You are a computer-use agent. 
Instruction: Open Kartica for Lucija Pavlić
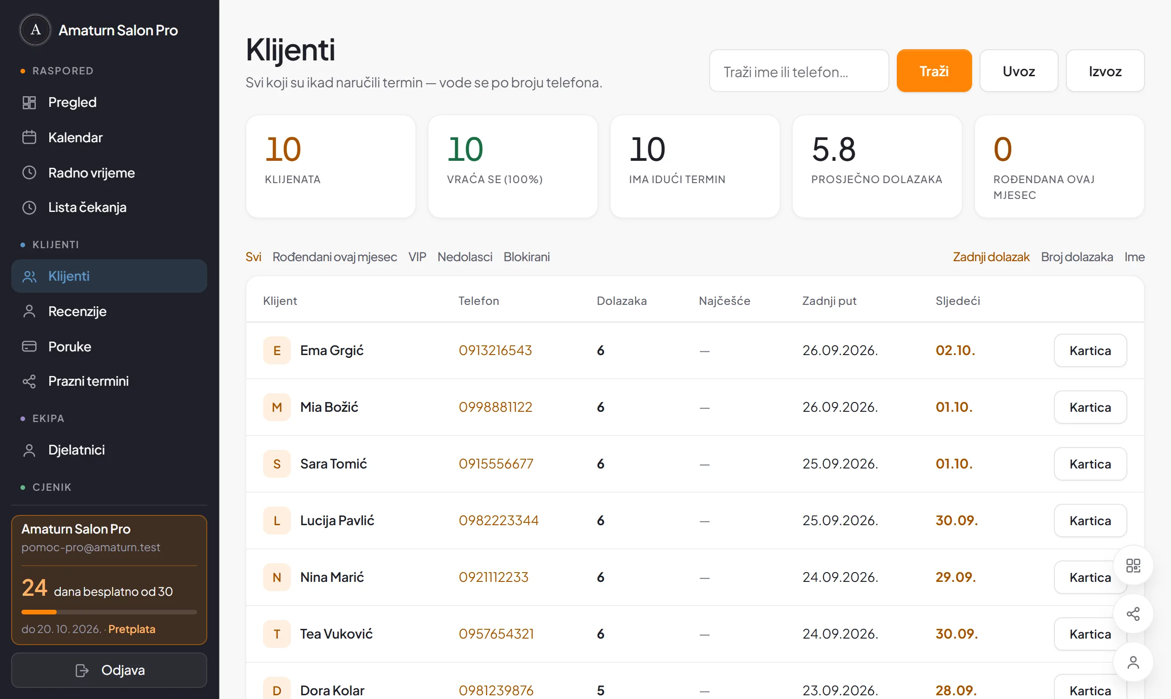point(1091,521)
